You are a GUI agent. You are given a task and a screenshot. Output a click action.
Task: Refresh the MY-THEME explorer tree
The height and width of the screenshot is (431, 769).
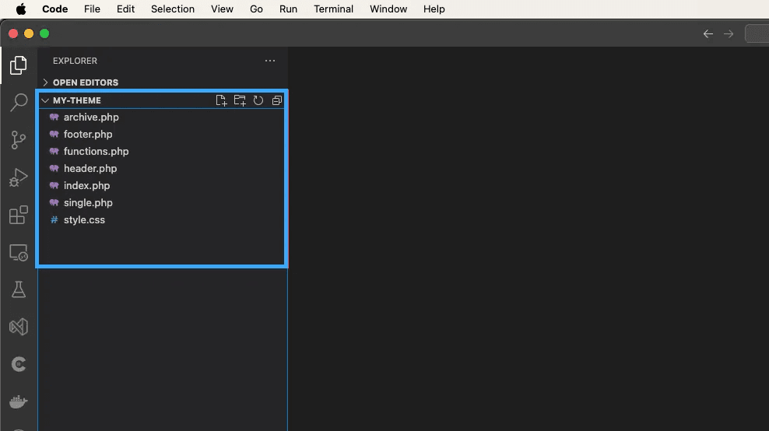258,100
